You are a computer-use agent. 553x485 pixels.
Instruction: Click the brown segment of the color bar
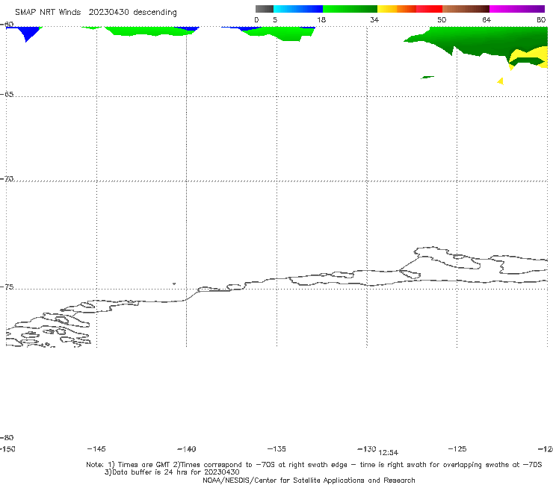tap(466, 9)
